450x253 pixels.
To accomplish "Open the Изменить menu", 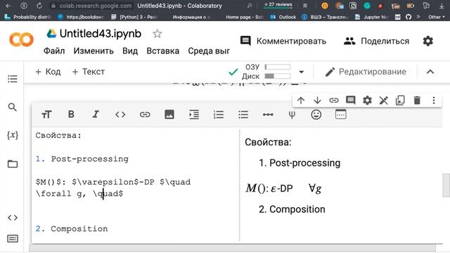I will (94, 51).
